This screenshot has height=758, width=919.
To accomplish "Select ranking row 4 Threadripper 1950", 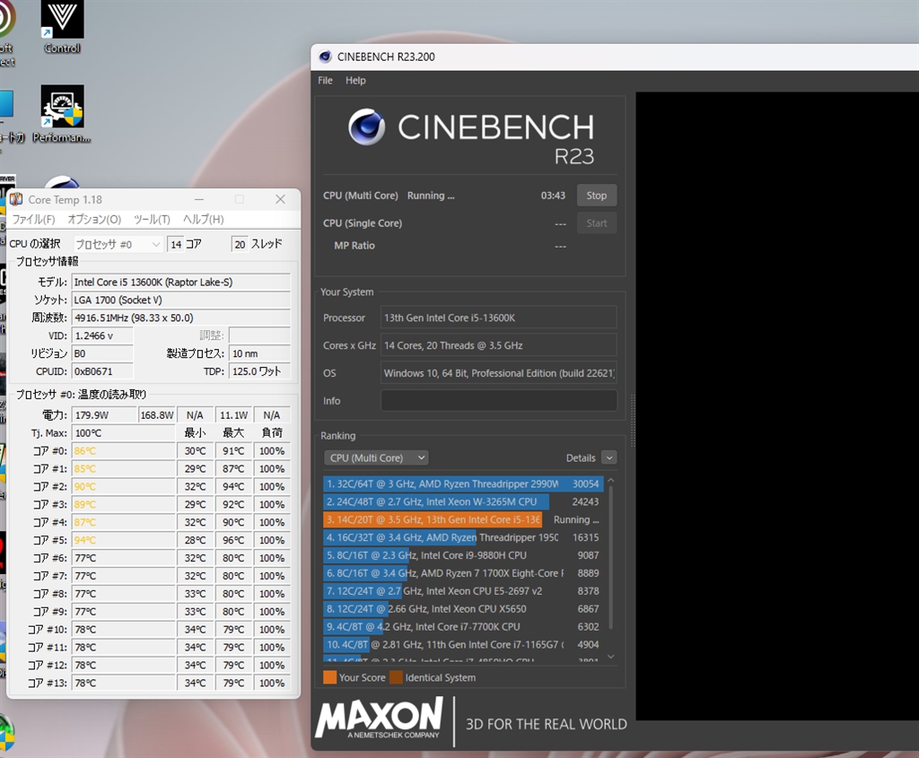I will pyautogui.click(x=463, y=537).
